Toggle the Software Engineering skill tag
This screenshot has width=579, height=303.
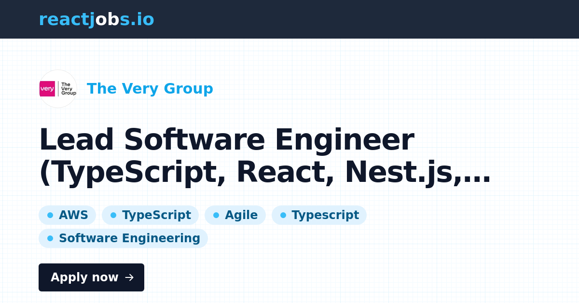pos(123,238)
